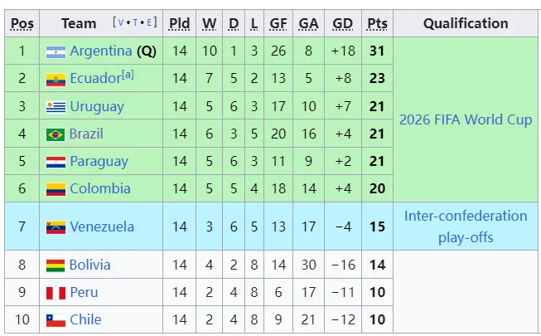
Task: Click the GD column header abbreviation
Action: (x=343, y=23)
